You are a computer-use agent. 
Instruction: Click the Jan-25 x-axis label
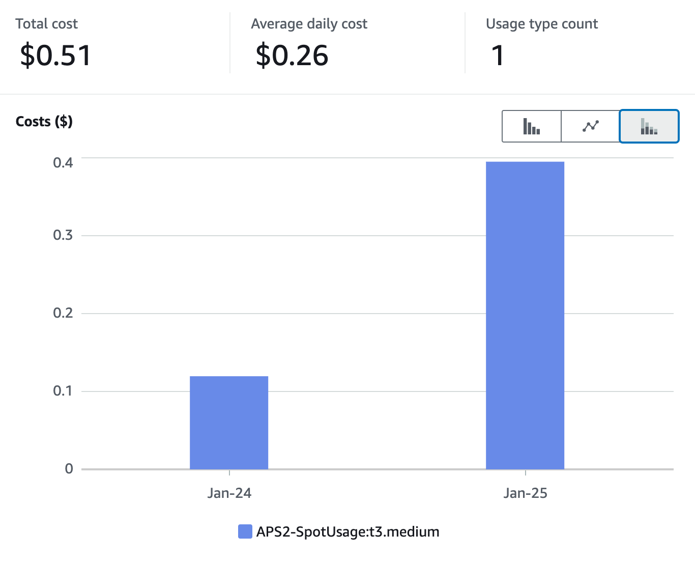click(x=525, y=493)
